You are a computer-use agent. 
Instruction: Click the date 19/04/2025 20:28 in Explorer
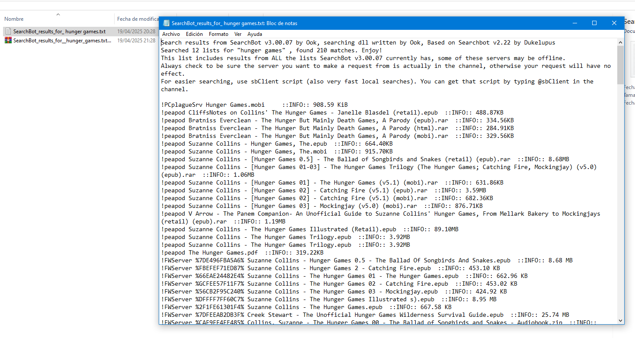tap(136, 32)
